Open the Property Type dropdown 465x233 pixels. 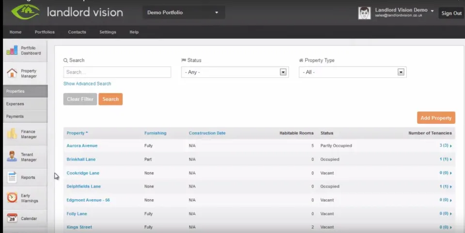coord(353,72)
